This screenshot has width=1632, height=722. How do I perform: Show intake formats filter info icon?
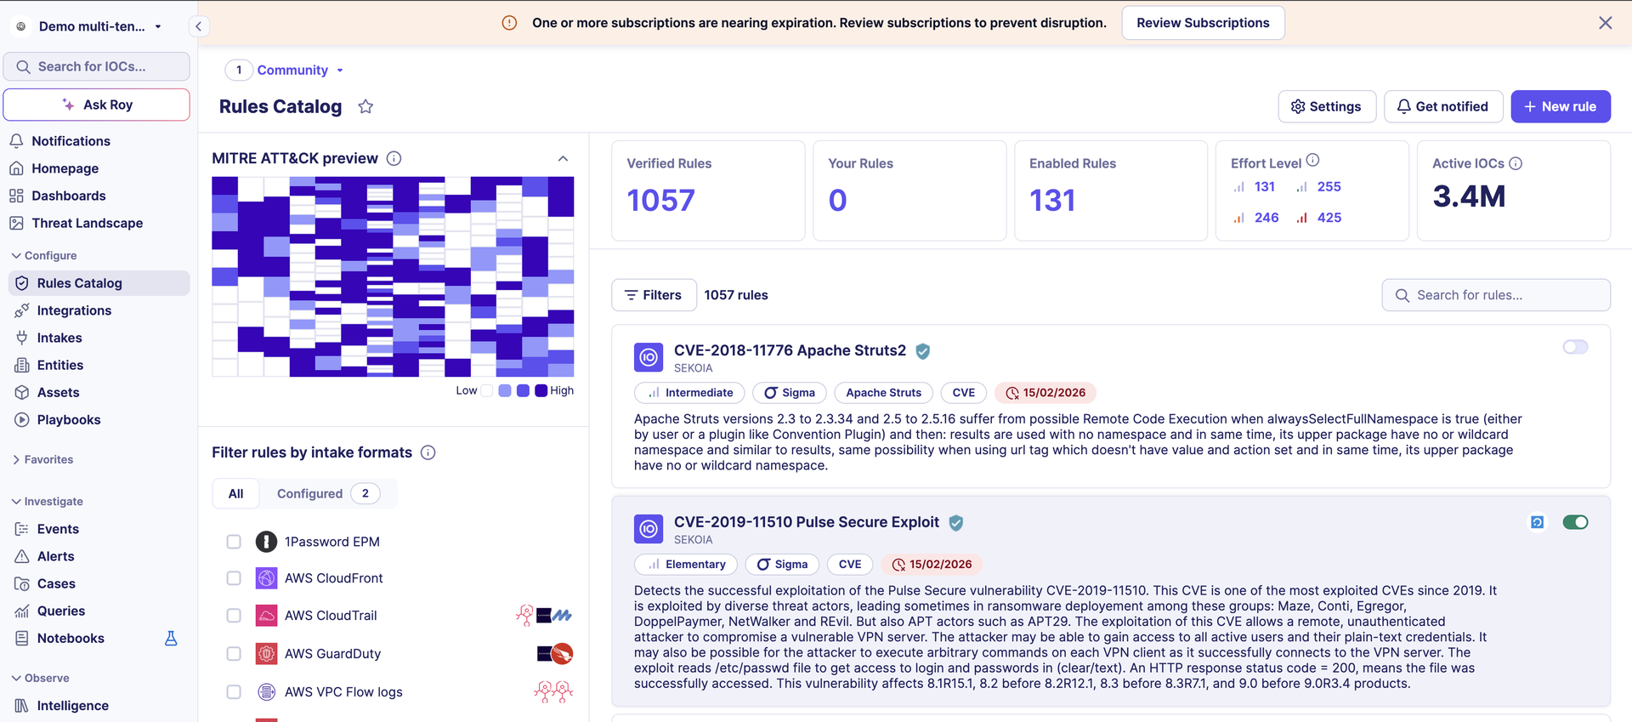(428, 452)
